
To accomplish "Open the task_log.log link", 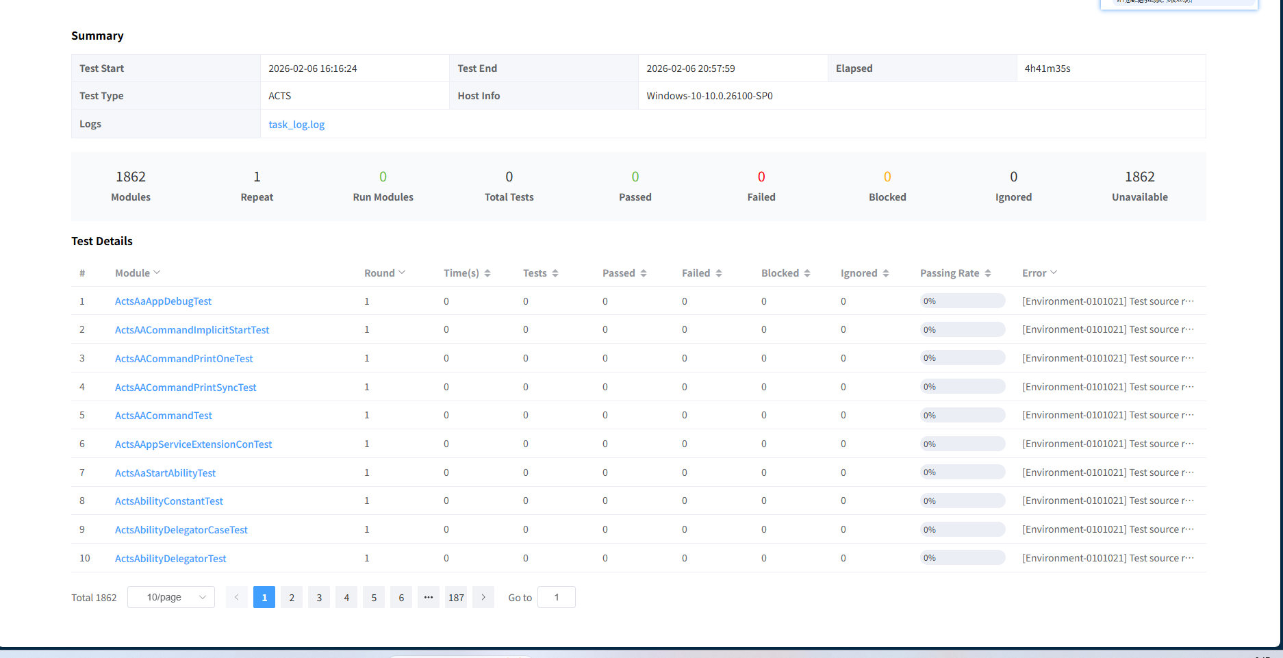I will pos(296,125).
